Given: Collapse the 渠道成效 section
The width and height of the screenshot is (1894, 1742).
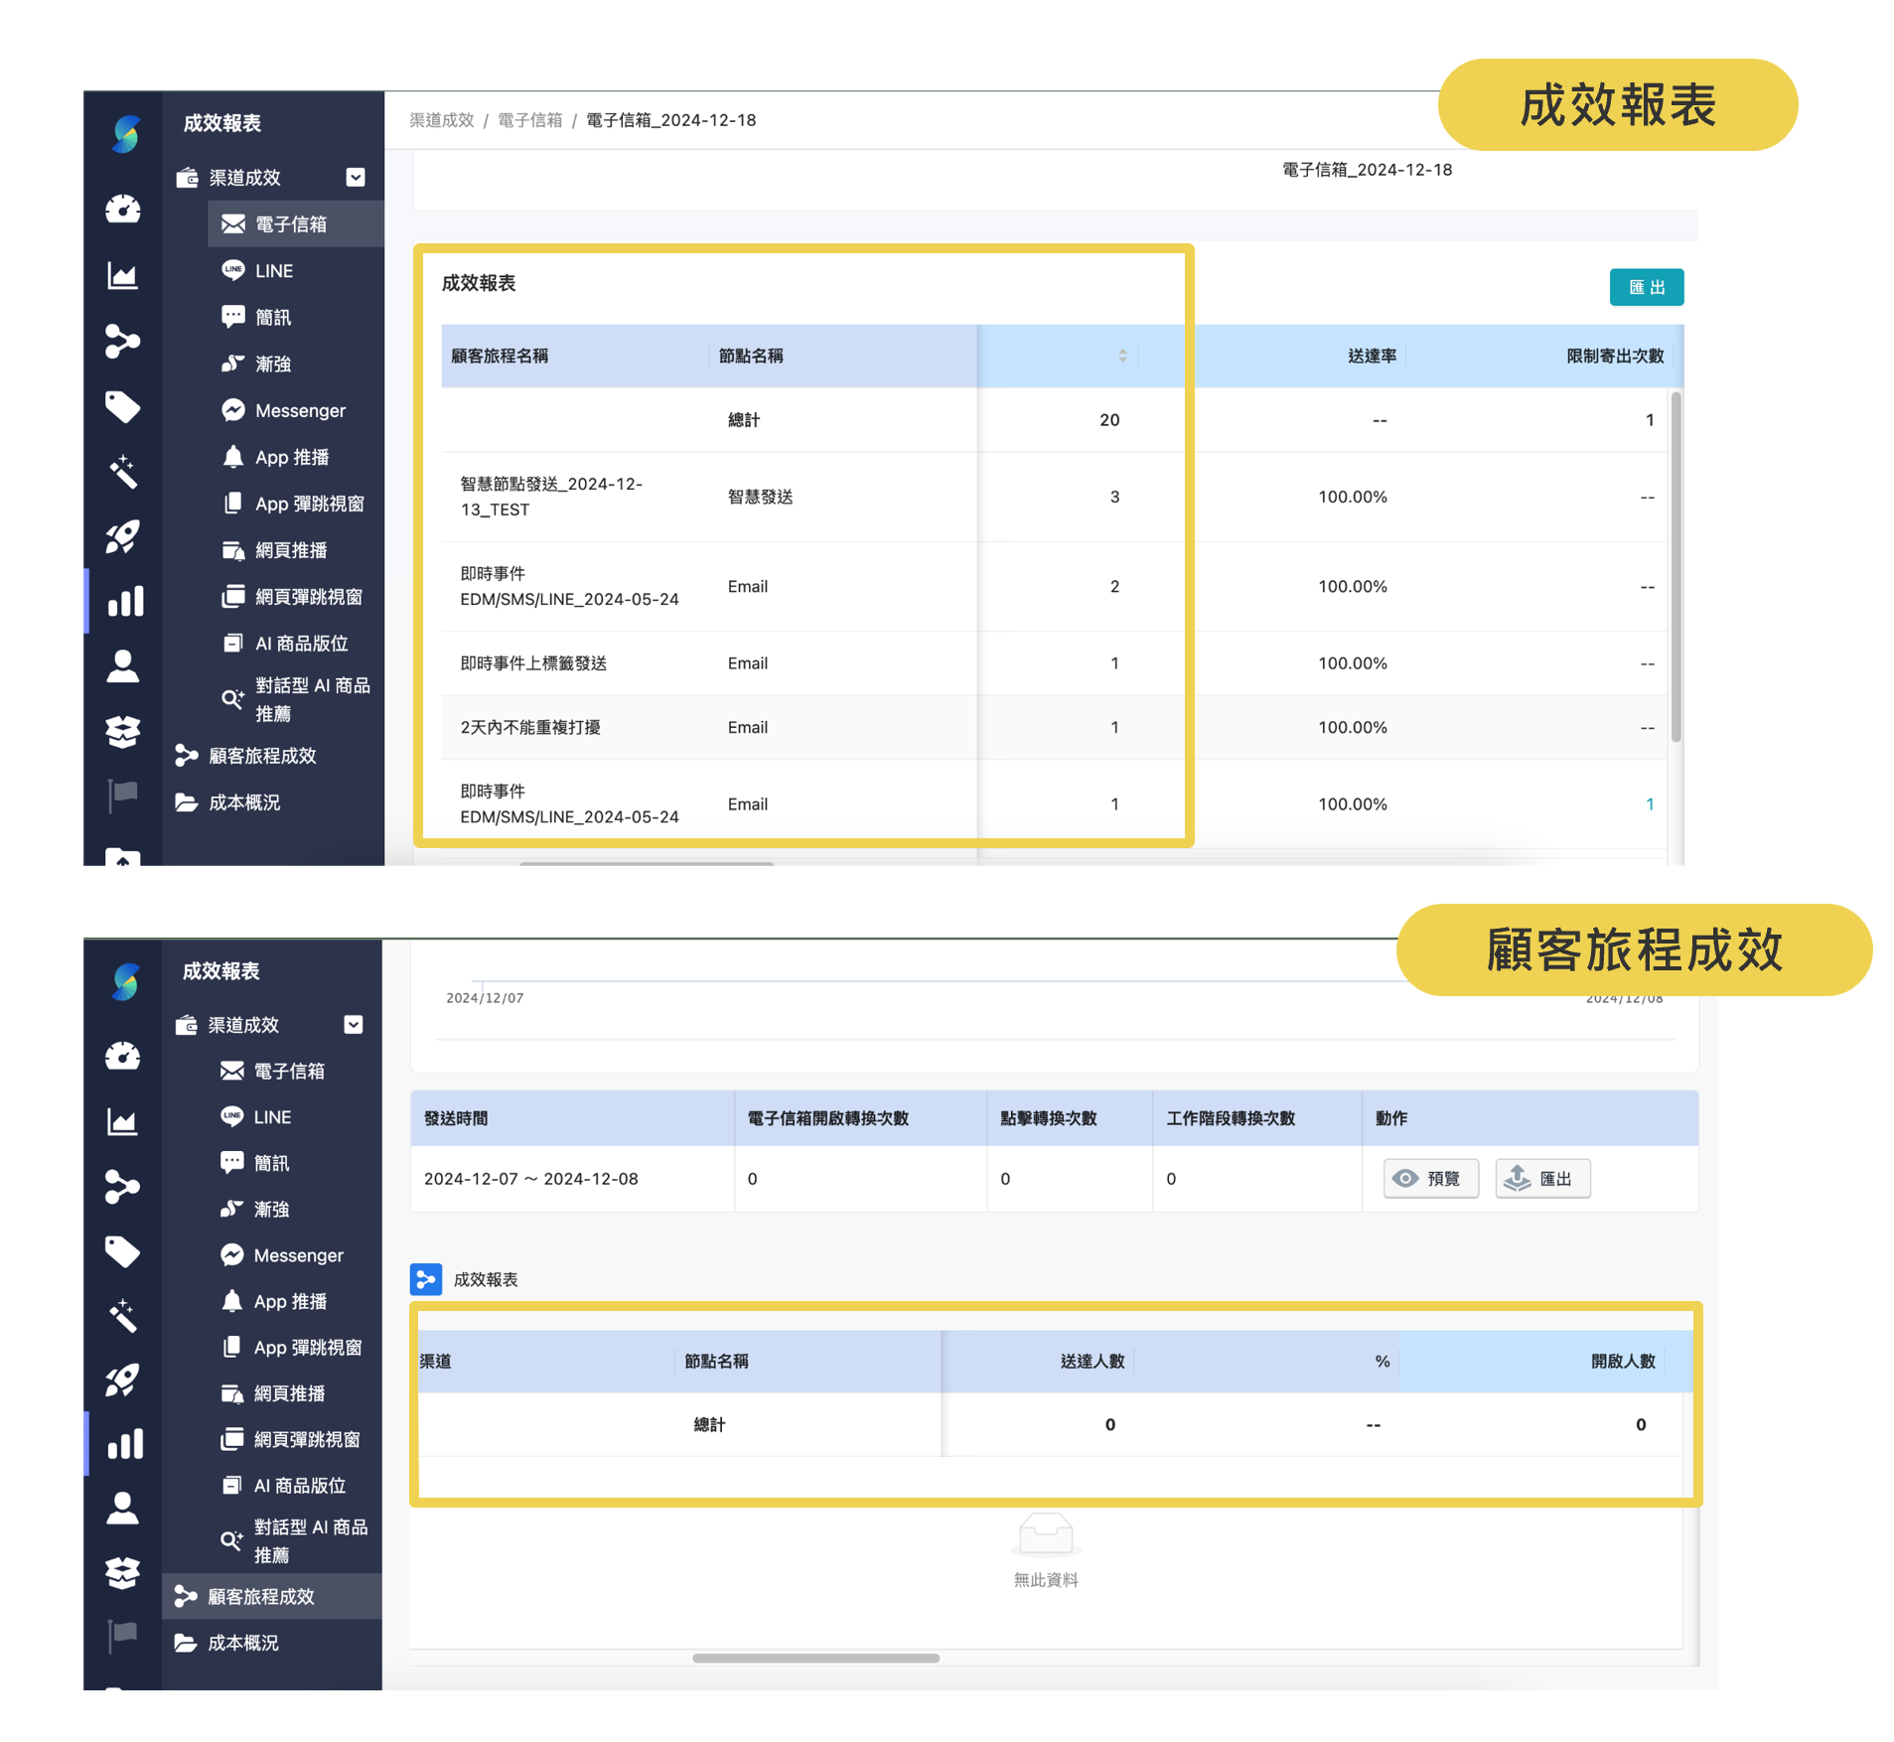Looking at the screenshot, I should [355, 178].
